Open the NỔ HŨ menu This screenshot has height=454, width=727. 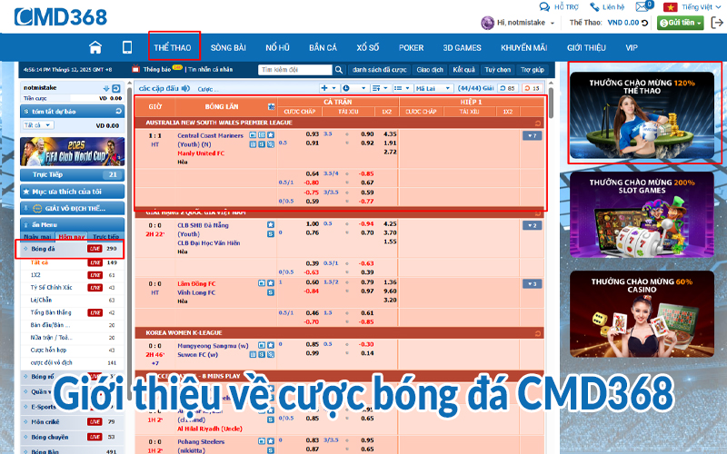[277, 47]
